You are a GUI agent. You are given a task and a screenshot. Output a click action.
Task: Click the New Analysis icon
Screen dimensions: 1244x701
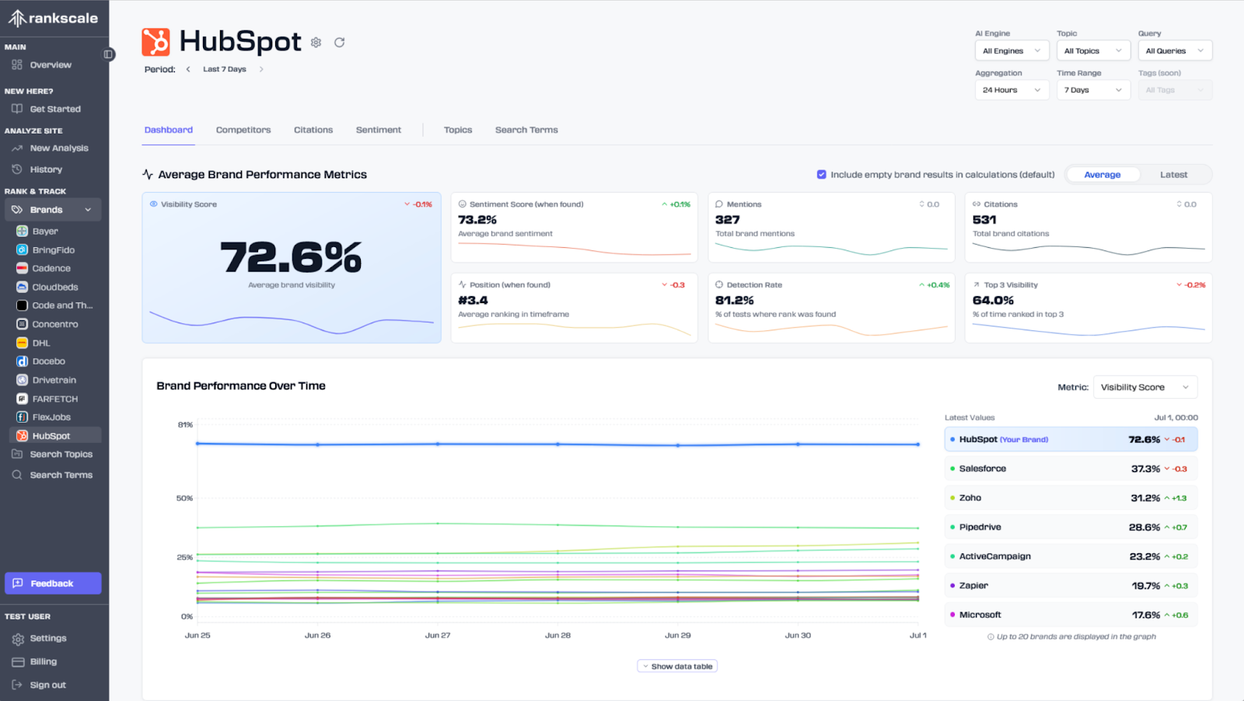tap(16, 148)
